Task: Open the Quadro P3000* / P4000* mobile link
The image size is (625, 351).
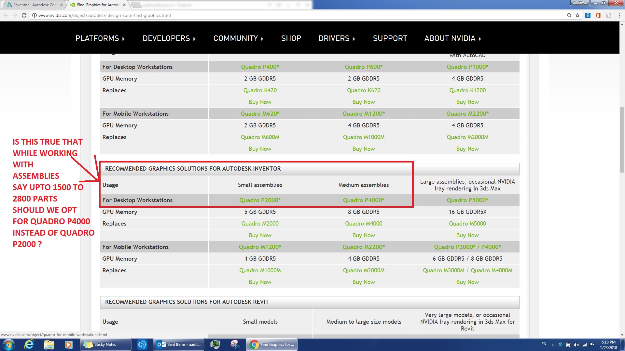Action: 467,247
